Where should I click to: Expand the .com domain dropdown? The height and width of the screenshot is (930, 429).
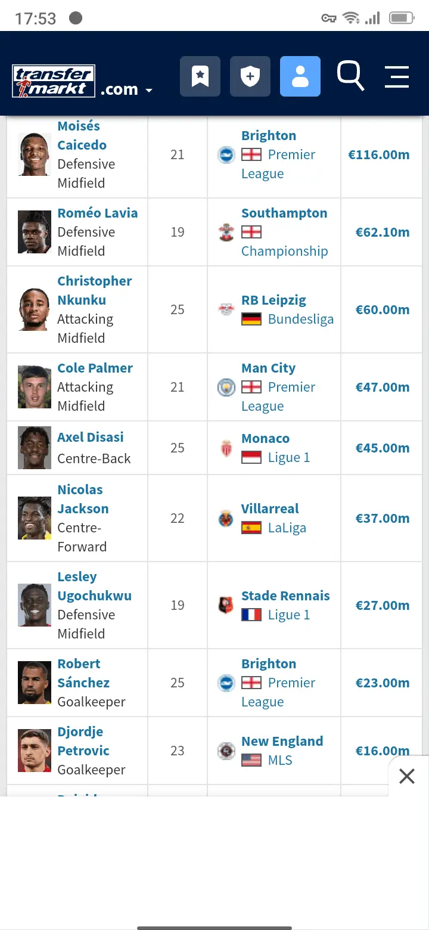(126, 90)
